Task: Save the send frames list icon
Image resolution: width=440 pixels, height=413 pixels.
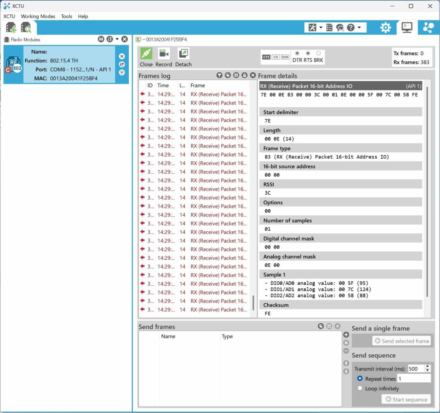Action: [329, 326]
